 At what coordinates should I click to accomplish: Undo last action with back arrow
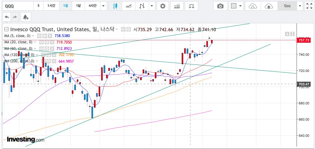coord(7,17)
